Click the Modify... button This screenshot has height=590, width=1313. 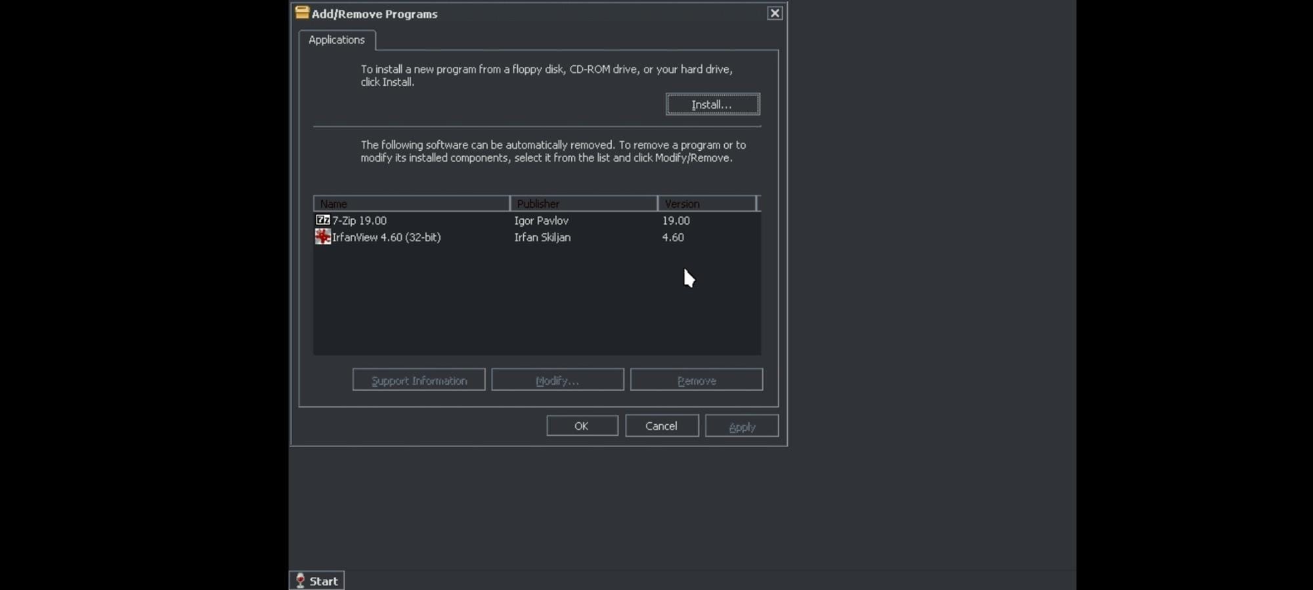click(557, 380)
